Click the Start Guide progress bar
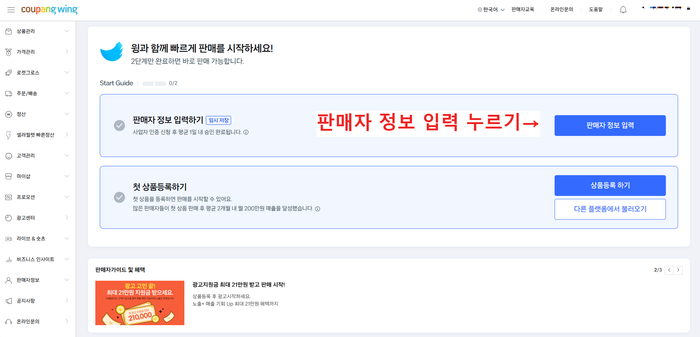Image resolution: width=700 pixels, height=337 pixels. 154,83
